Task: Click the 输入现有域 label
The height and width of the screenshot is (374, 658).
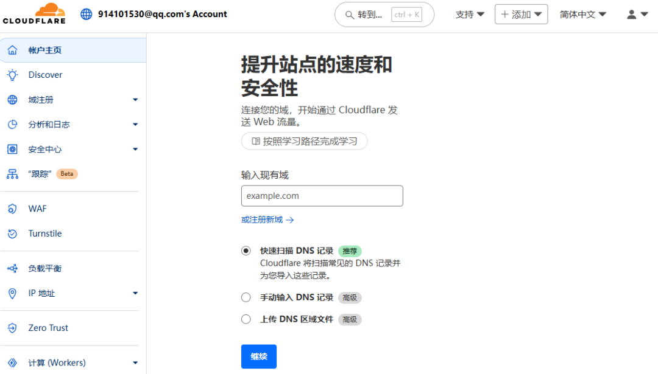Action: click(265, 175)
